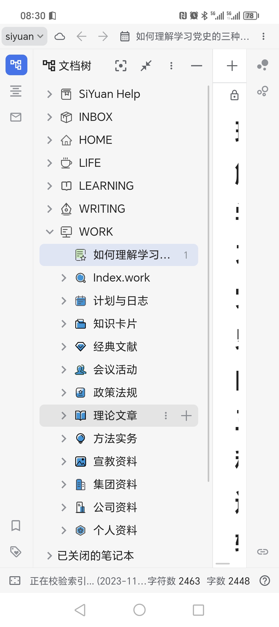This screenshot has width=279, height=627.
Task: Collapse the WORK notebook
Action: point(49,232)
